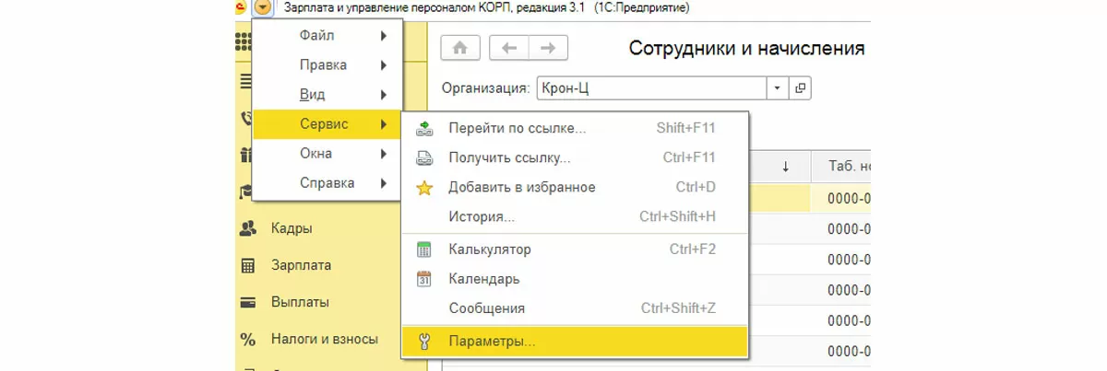Select История in the Сервис menu
1107x371 pixels.
(482, 217)
